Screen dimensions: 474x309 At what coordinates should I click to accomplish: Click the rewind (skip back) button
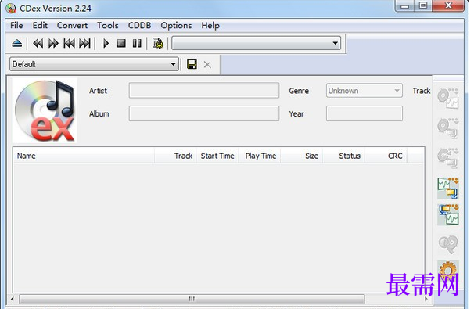tap(38, 43)
